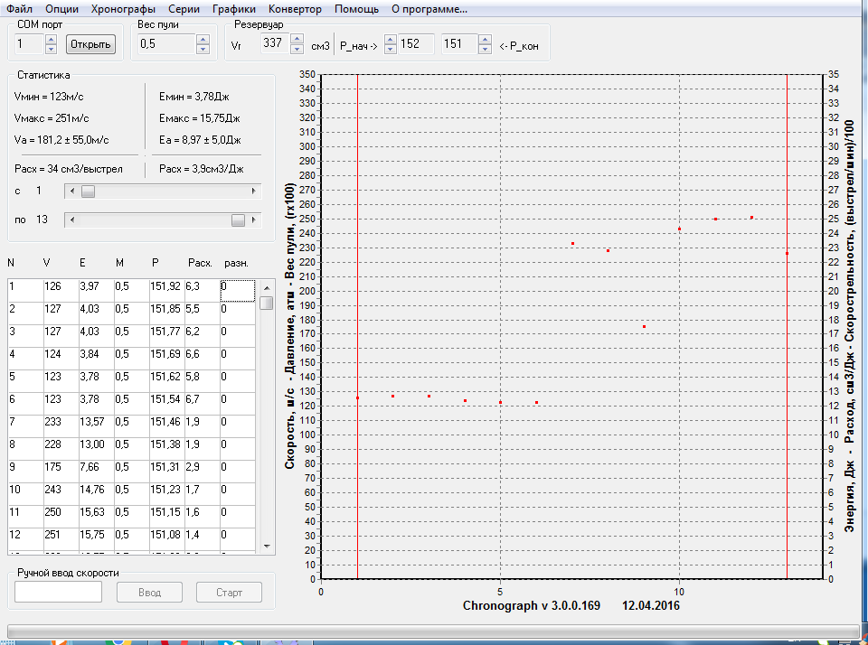Click up arrow of Вес пули spinner

click(x=203, y=39)
